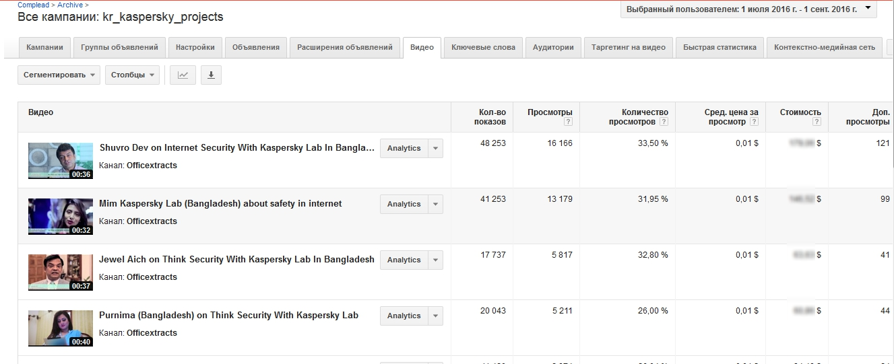The width and height of the screenshot is (894, 364).
Task: Click the chart graph icon button
Action: click(x=183, y=75)
